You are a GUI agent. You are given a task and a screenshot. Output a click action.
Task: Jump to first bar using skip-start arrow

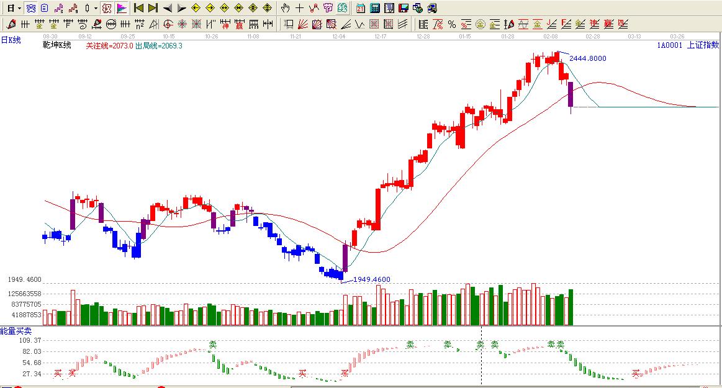tap(138, 8)
